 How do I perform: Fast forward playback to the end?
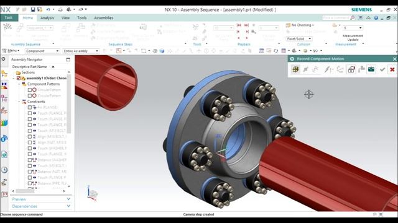[x=246, y=25]
